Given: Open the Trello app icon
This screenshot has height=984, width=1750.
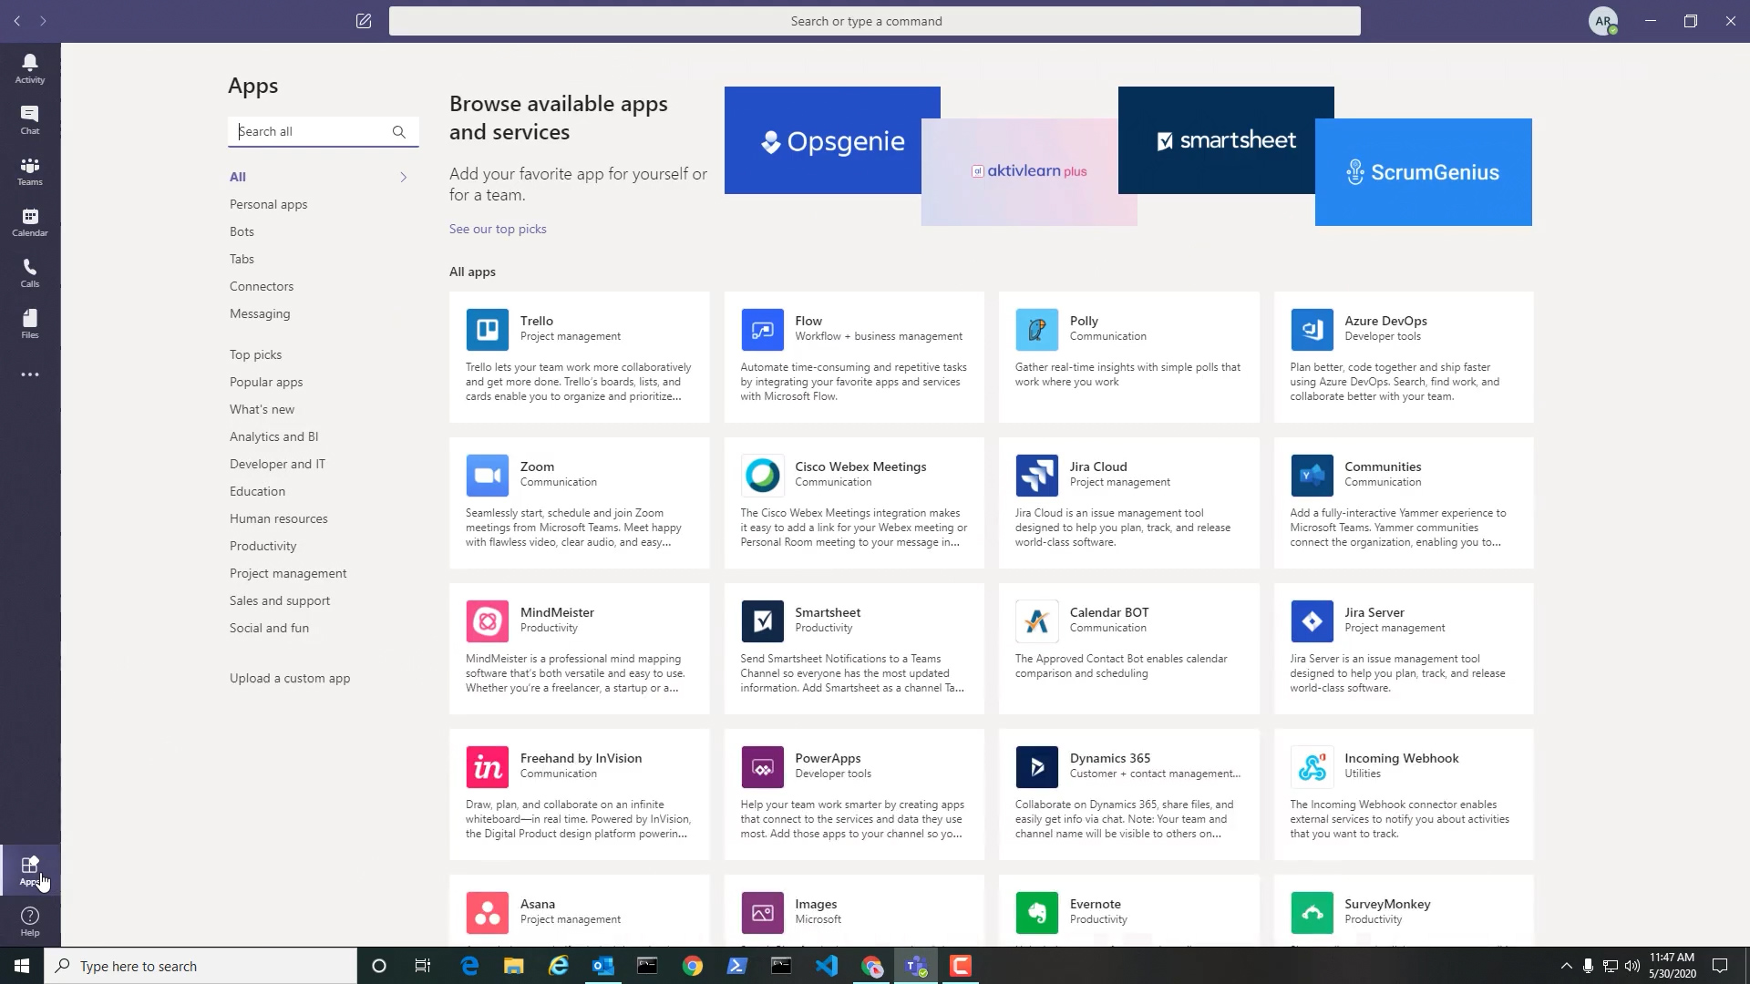Looking at the screenshot, I should point(488,329).
